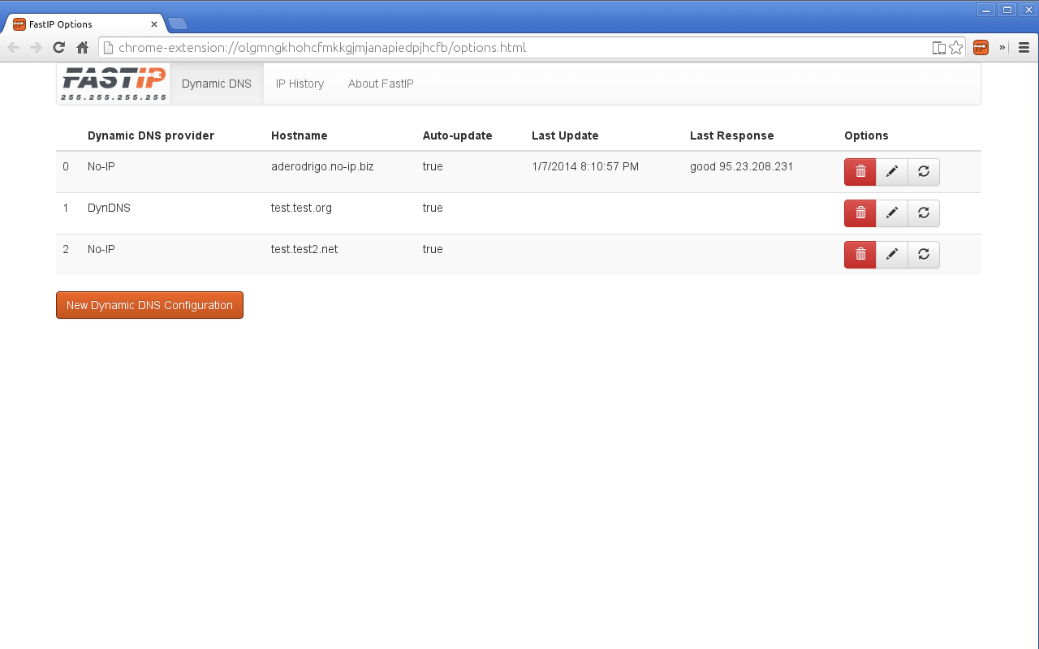This screenshot has width=1039, height=649.
Task: Click the Last Update column header
Action: (565, 135)
